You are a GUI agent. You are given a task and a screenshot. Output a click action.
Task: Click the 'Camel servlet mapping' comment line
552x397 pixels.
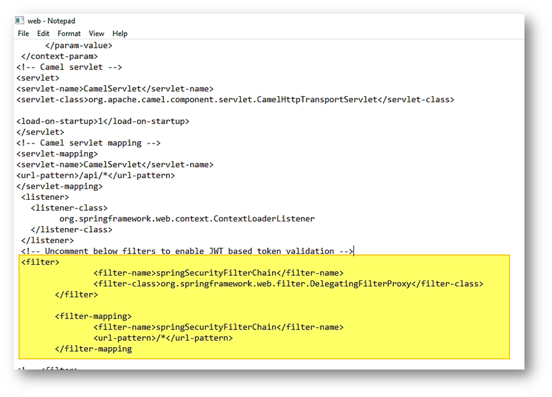pyautogui.click(x=89, y=143)
